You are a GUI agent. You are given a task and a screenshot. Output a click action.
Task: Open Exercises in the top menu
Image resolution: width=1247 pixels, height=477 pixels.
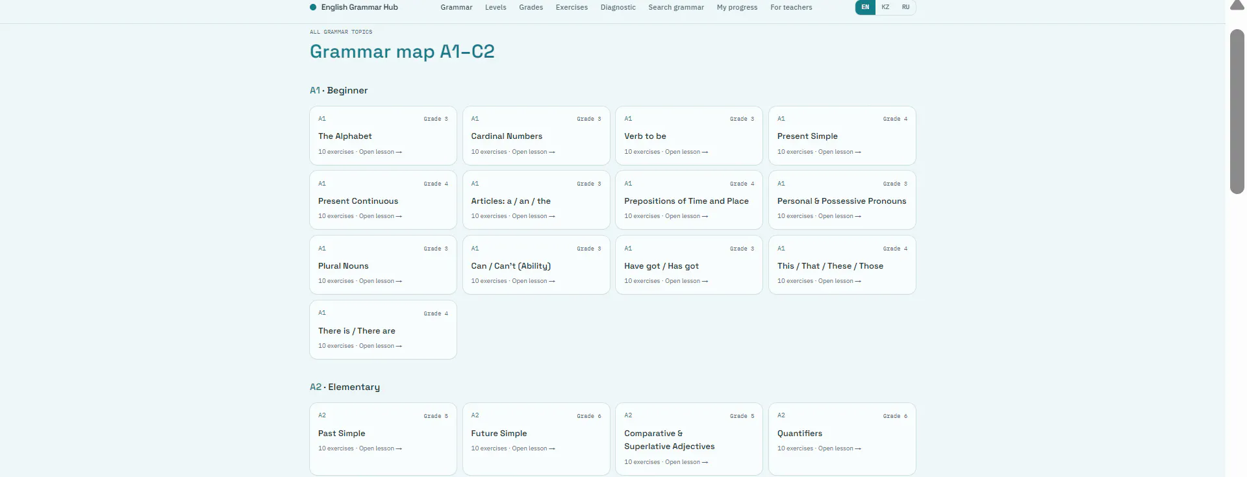pyautogui.click(x=572, y=7)
